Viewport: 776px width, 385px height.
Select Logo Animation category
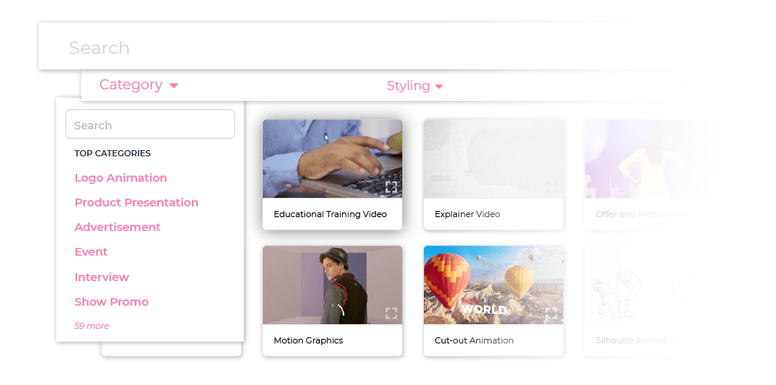point(121,178)
